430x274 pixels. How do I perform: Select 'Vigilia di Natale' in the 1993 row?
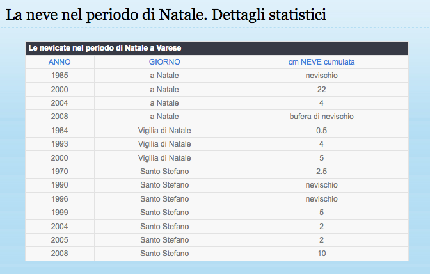tap(164, 144)
